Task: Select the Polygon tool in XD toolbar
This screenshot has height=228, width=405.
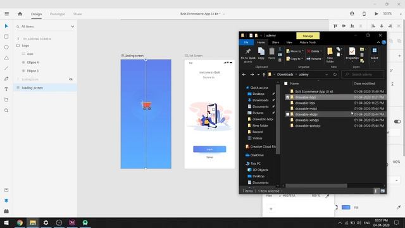Action: [x=6, y=58]
